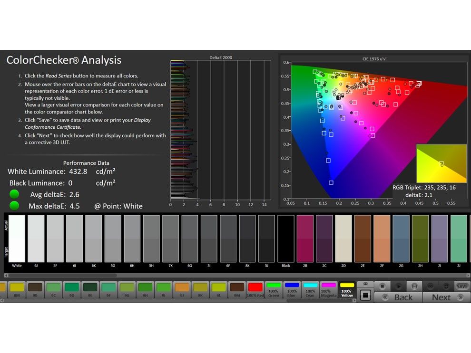
Task: Click the CIE 1976 u'v' chromaticity diagram
Action: click(379, 130)
